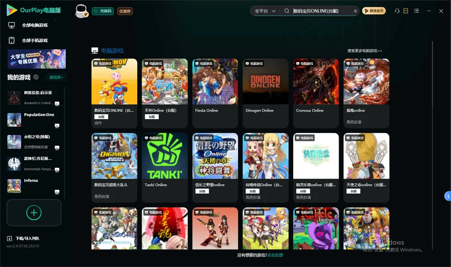Image resolution: width=451 pixels, height=267 pixels.
Task: Open the 游戏库> link
Action: (56, 77)
